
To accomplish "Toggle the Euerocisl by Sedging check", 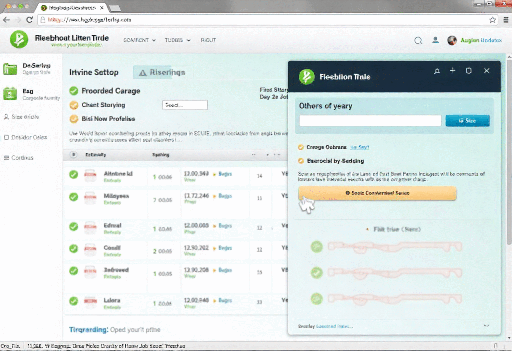I will (301, 161).
